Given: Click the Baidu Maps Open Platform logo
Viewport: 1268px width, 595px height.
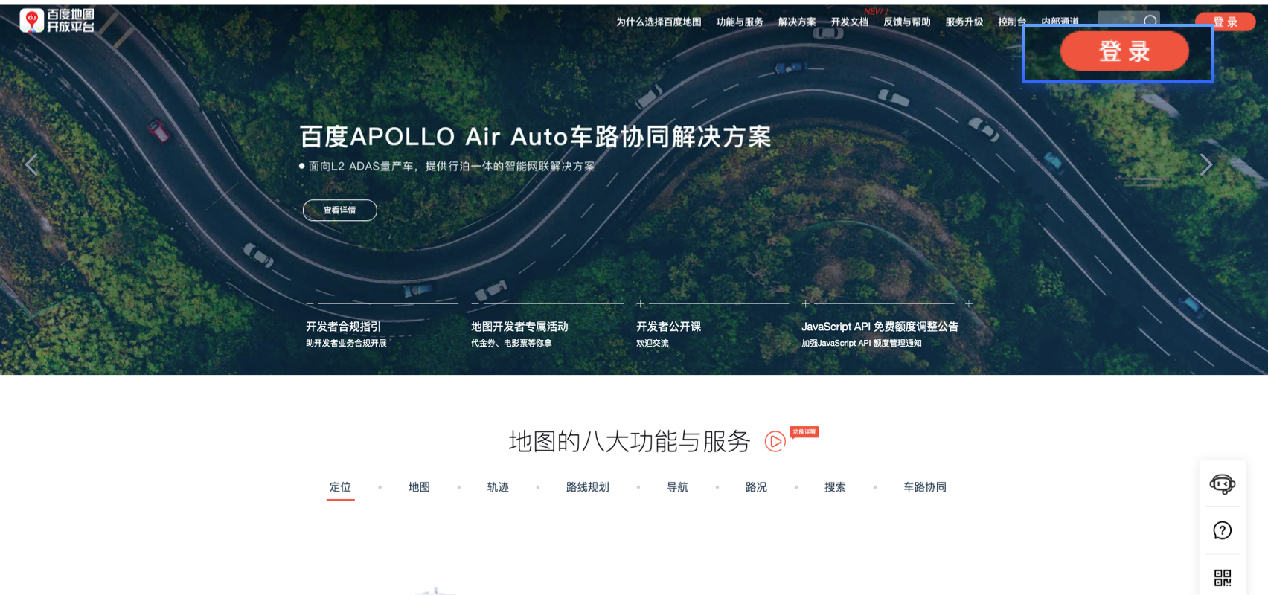Looking at the screenshot, I should [x=57, y=21].
